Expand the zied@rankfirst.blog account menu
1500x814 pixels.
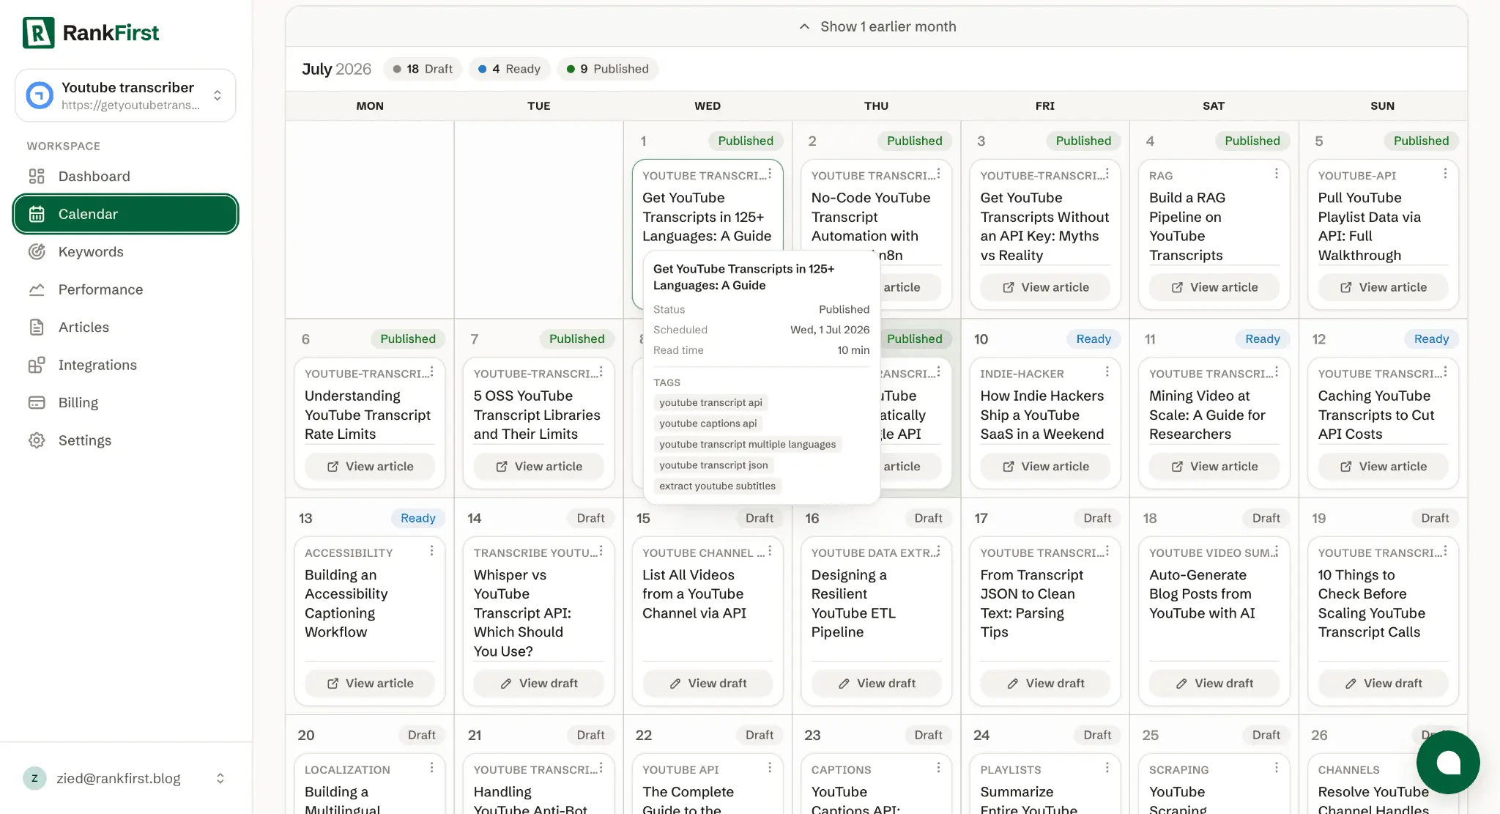click(x=220, y=778)
